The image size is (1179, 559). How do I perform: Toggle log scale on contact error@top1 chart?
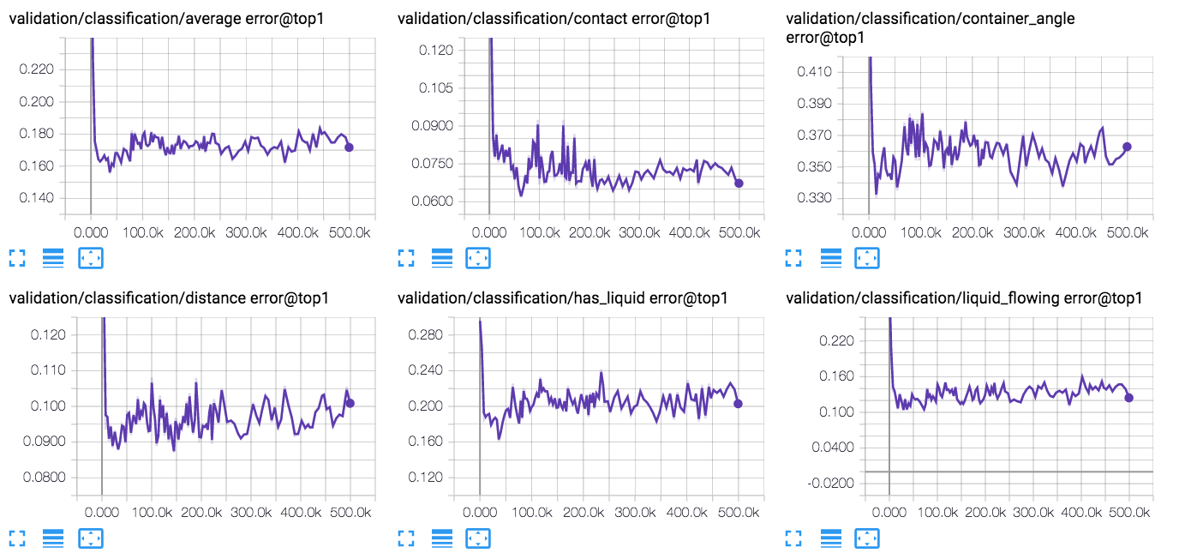click(x=442, y=257)
